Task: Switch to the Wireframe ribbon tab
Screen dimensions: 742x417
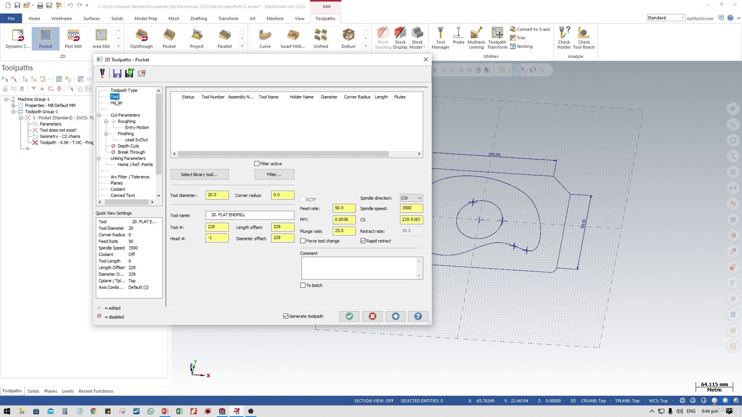Action: [x=61, y=19]
